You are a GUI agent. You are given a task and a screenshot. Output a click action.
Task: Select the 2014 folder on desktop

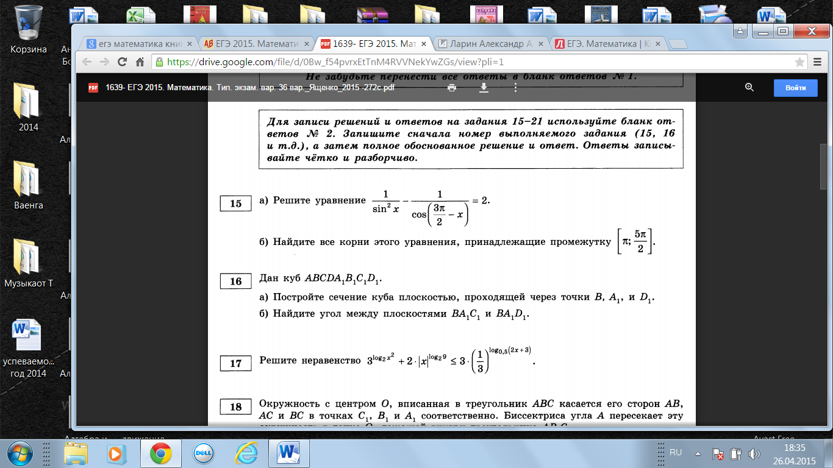[x=29, y=107]
